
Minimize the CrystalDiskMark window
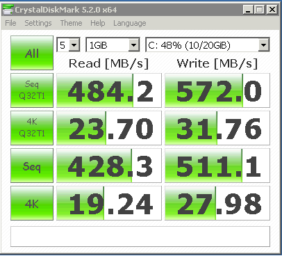point(248,10)
